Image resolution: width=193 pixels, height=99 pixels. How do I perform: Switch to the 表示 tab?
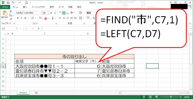(79, 7)
